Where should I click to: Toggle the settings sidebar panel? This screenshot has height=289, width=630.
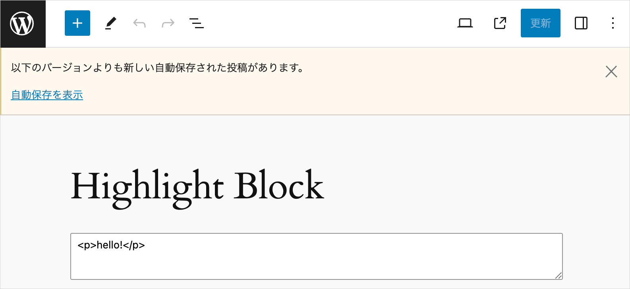[581, 23]
